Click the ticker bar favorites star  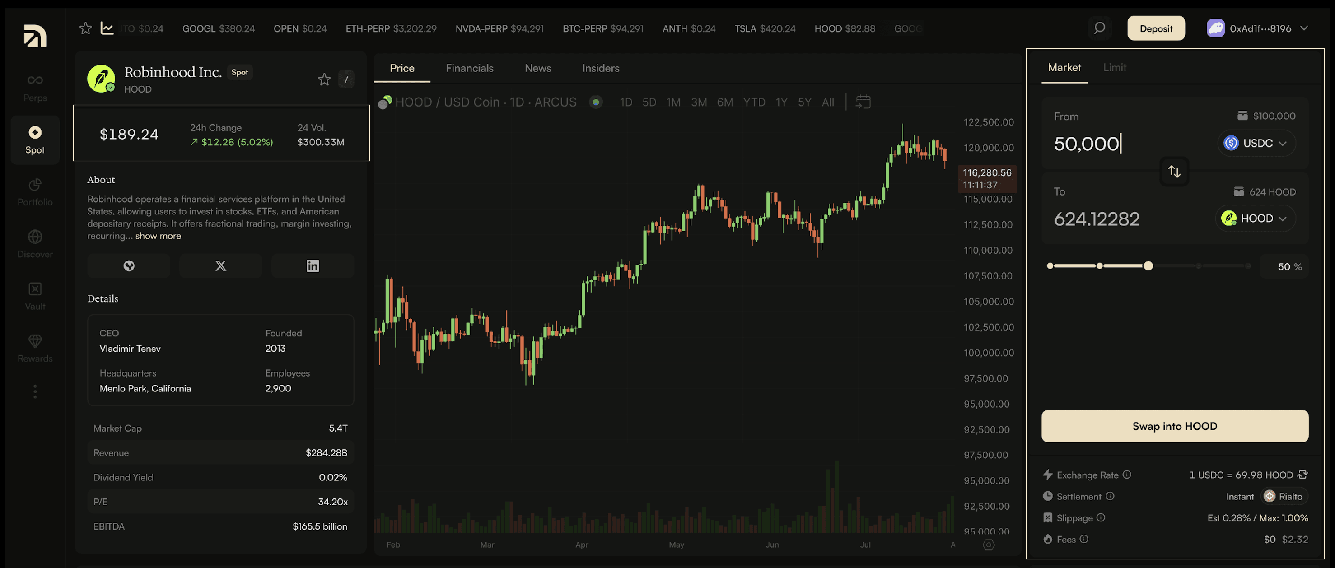tap(85, 28)
